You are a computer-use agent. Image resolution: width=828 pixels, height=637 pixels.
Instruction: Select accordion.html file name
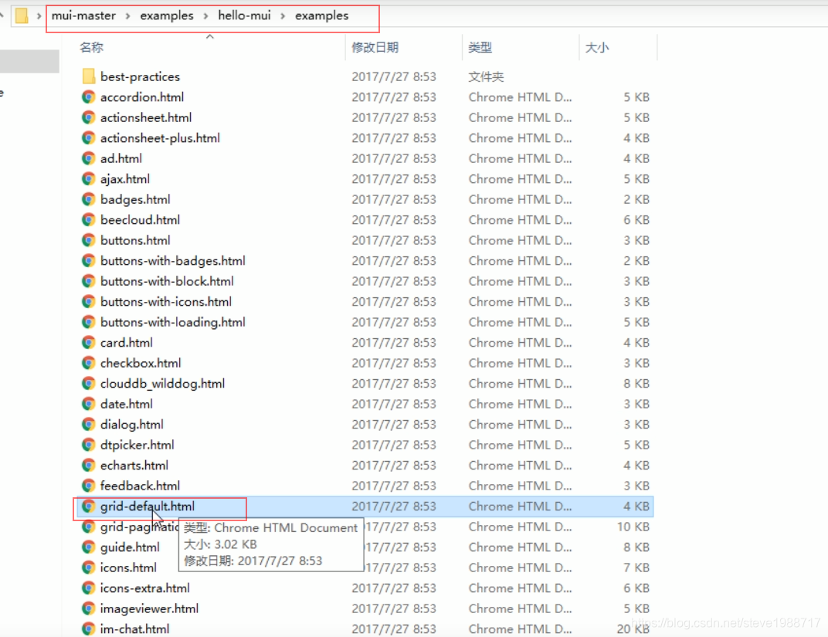[x=142, y=97]
